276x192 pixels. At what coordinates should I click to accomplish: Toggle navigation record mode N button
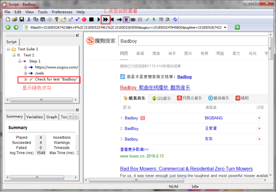126,19
